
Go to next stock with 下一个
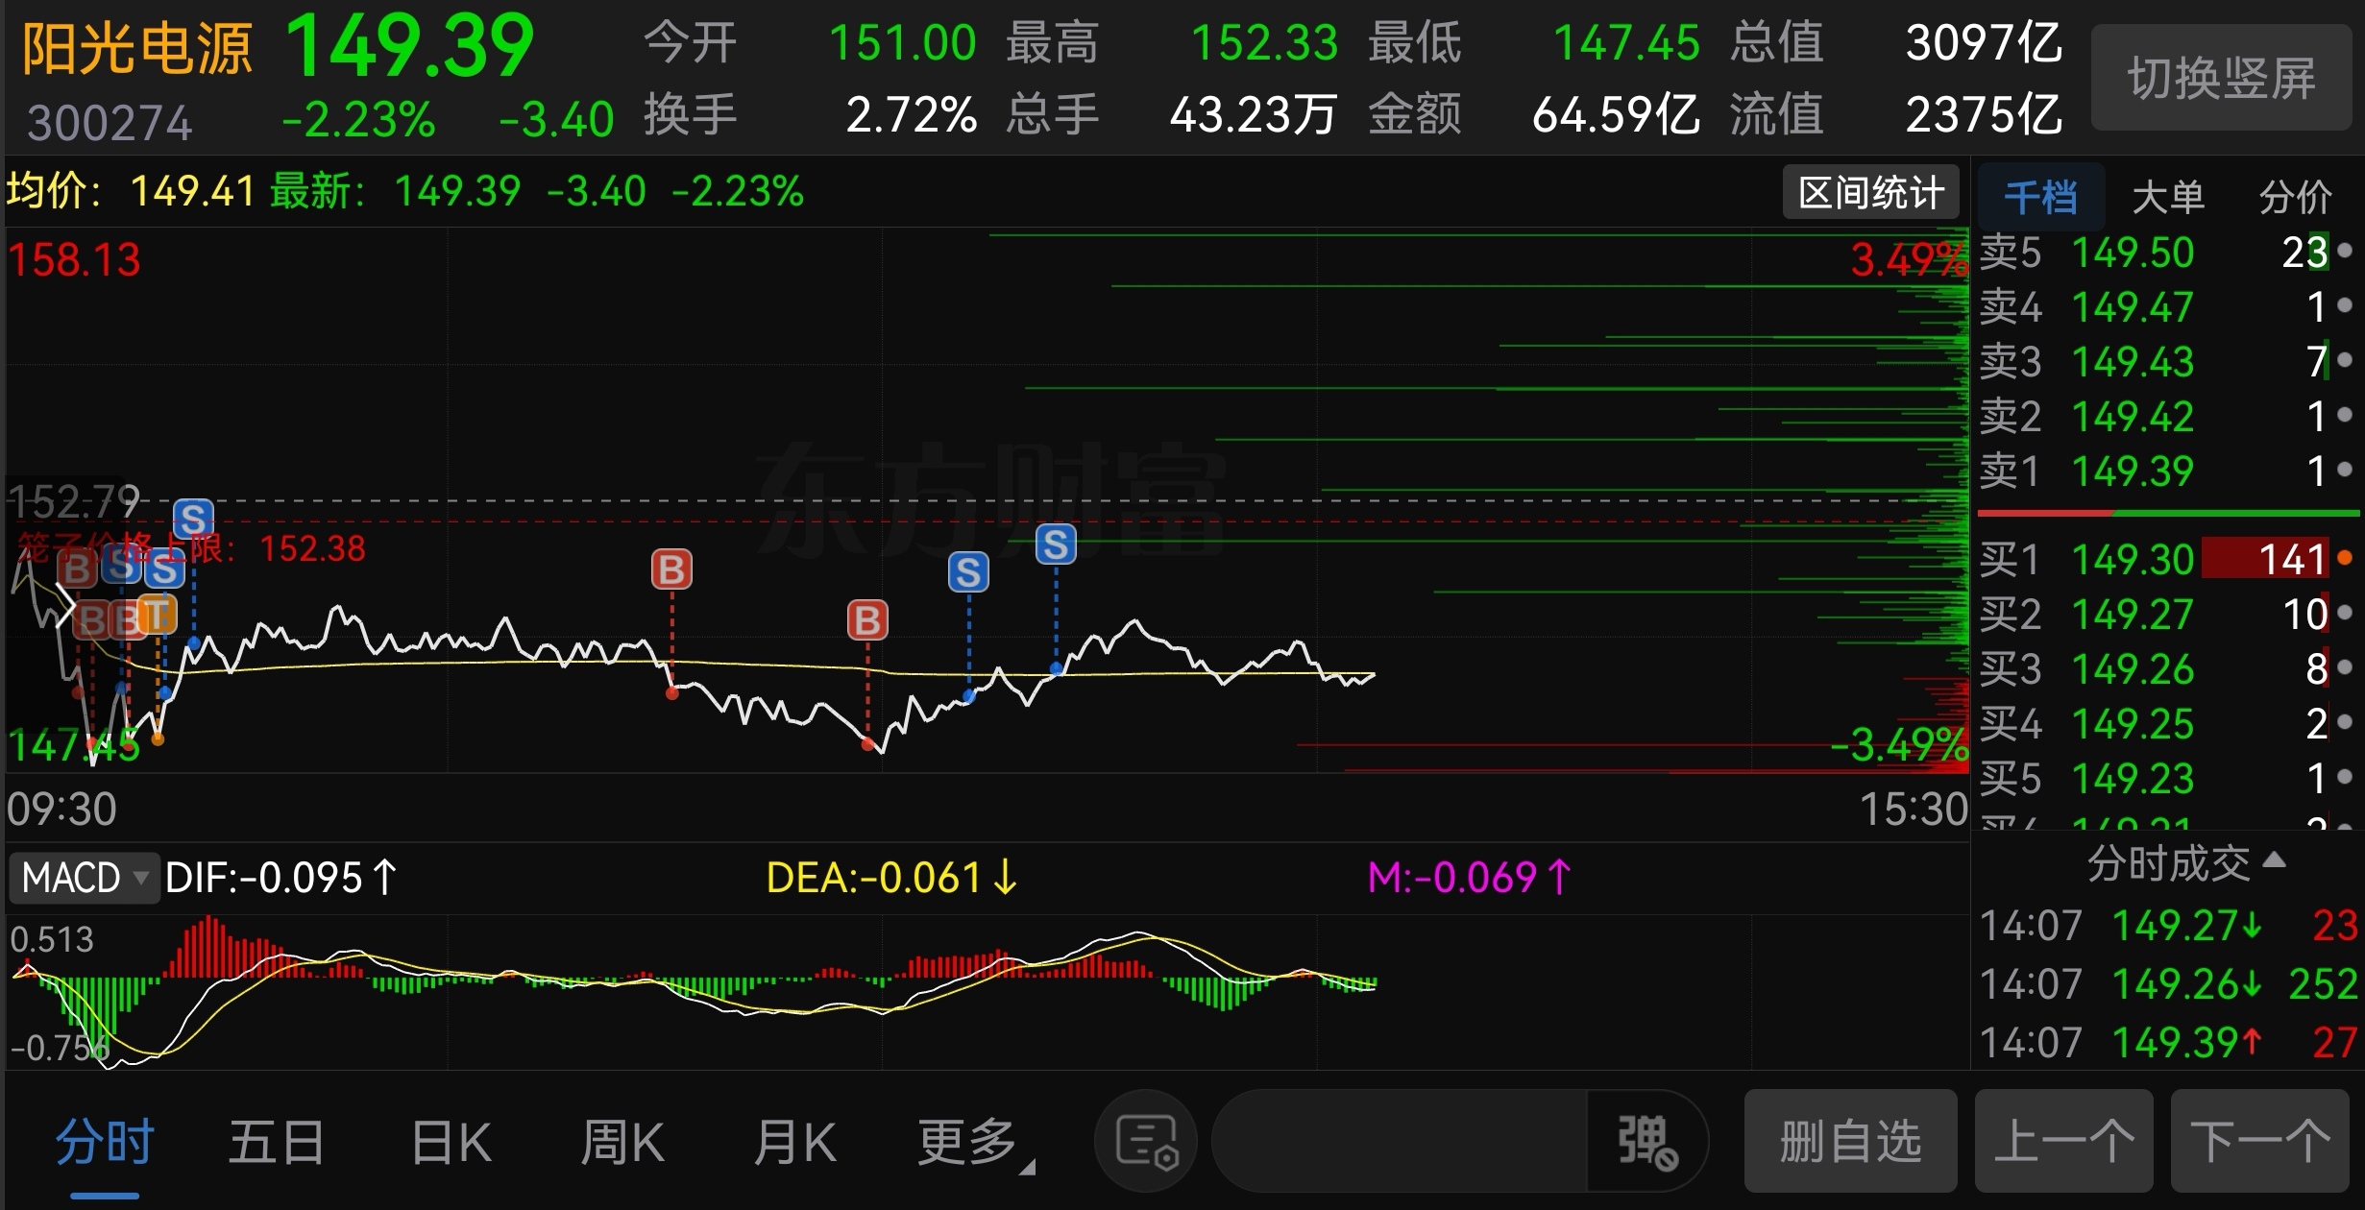(x=2259, y=1142)
